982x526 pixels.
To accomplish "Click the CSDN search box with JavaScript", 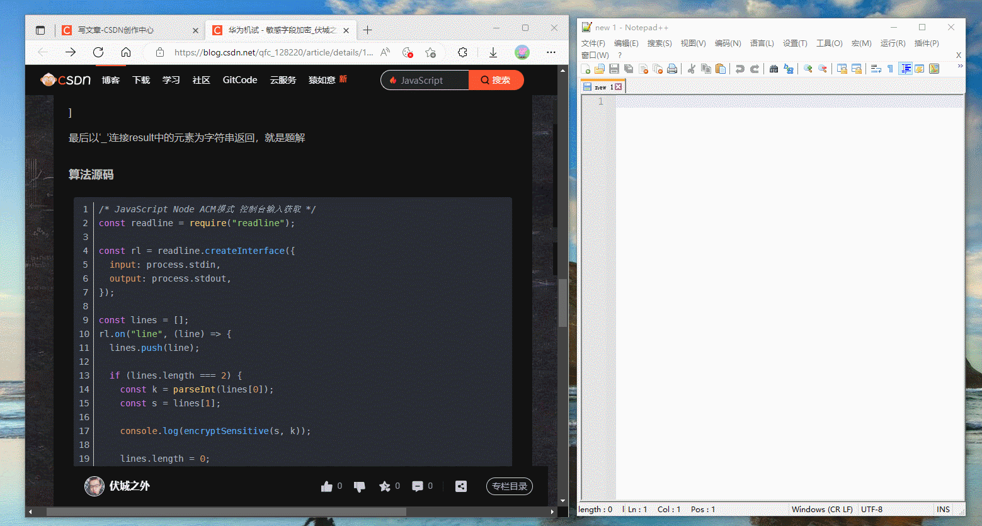I will coord(425,80).
